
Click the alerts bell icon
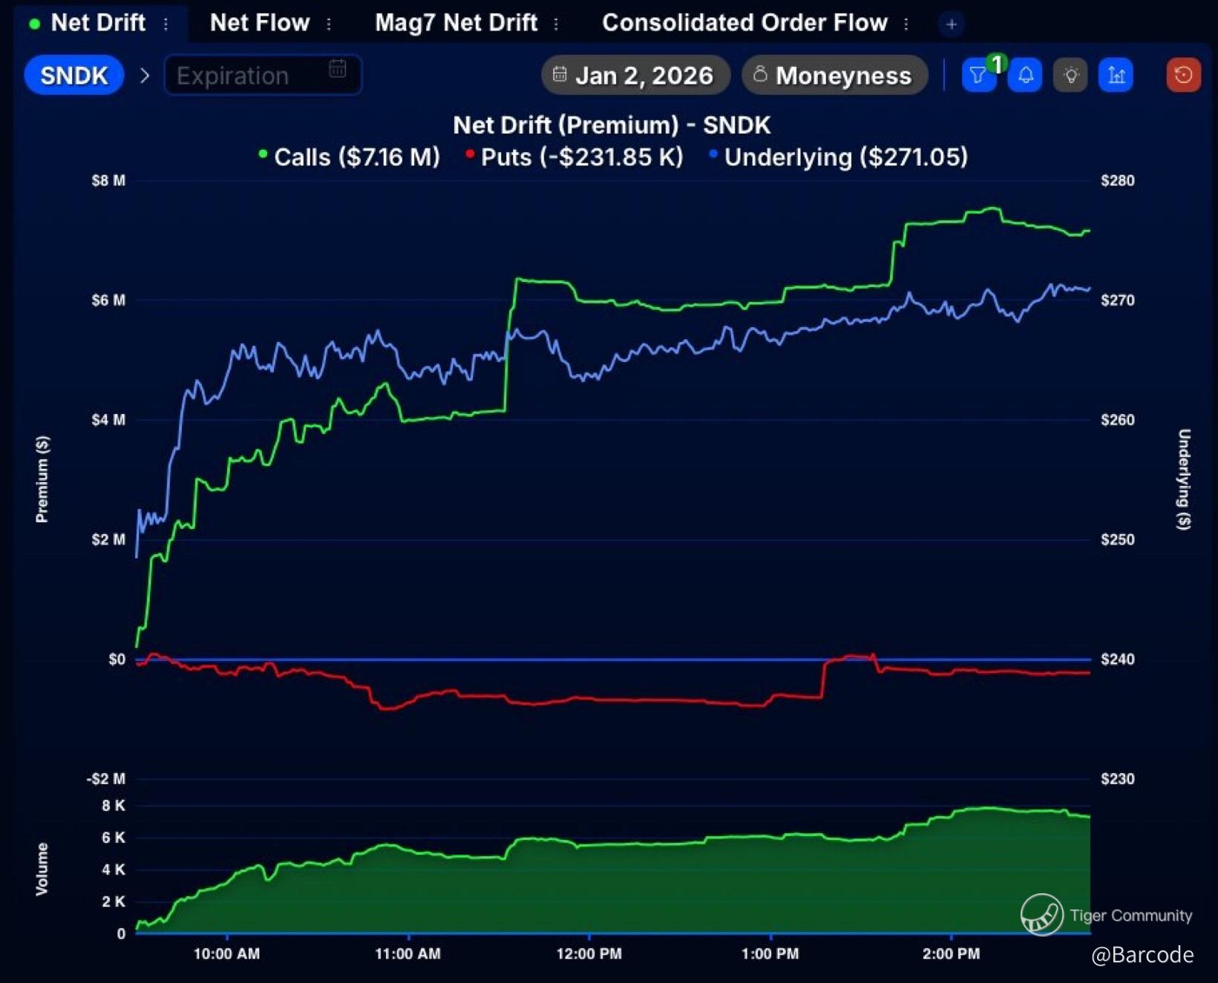pyautogui.click(x=1025, y=76)
